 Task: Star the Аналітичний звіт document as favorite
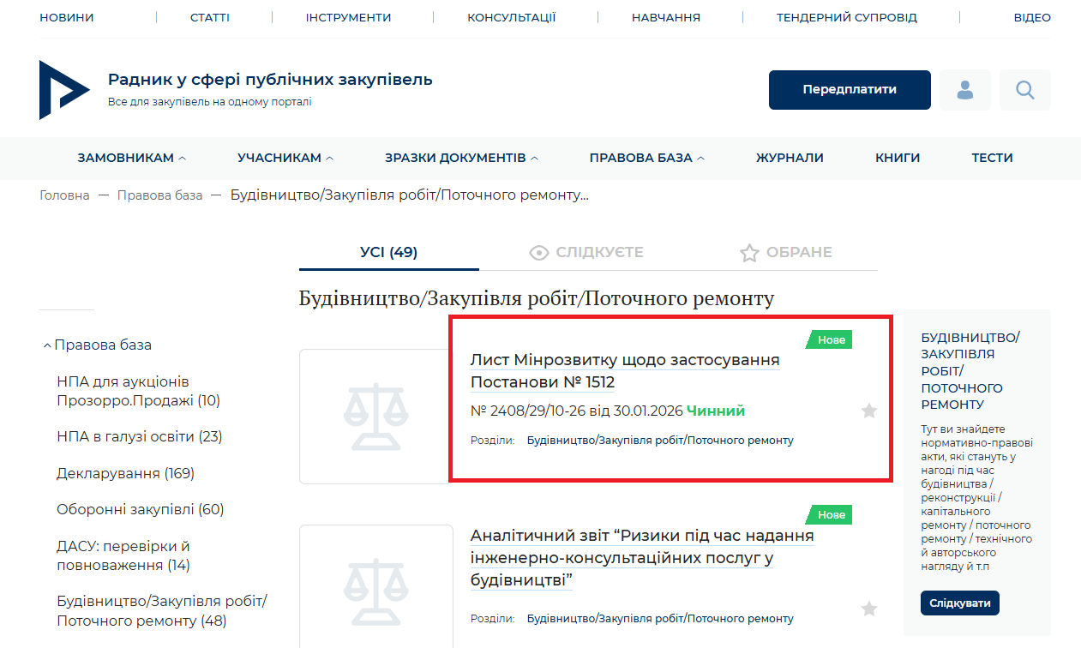click(869, 609)
